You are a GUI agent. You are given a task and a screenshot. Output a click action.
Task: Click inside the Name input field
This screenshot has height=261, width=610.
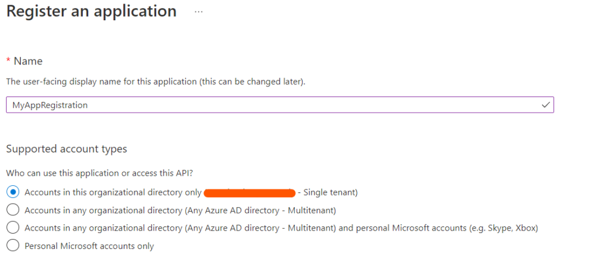(x=280, y=105)
